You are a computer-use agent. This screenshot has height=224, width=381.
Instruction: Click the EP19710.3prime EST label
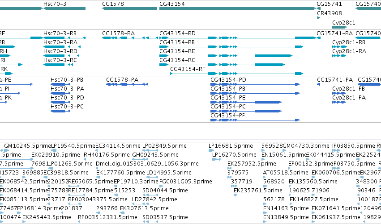coord(136,182)
